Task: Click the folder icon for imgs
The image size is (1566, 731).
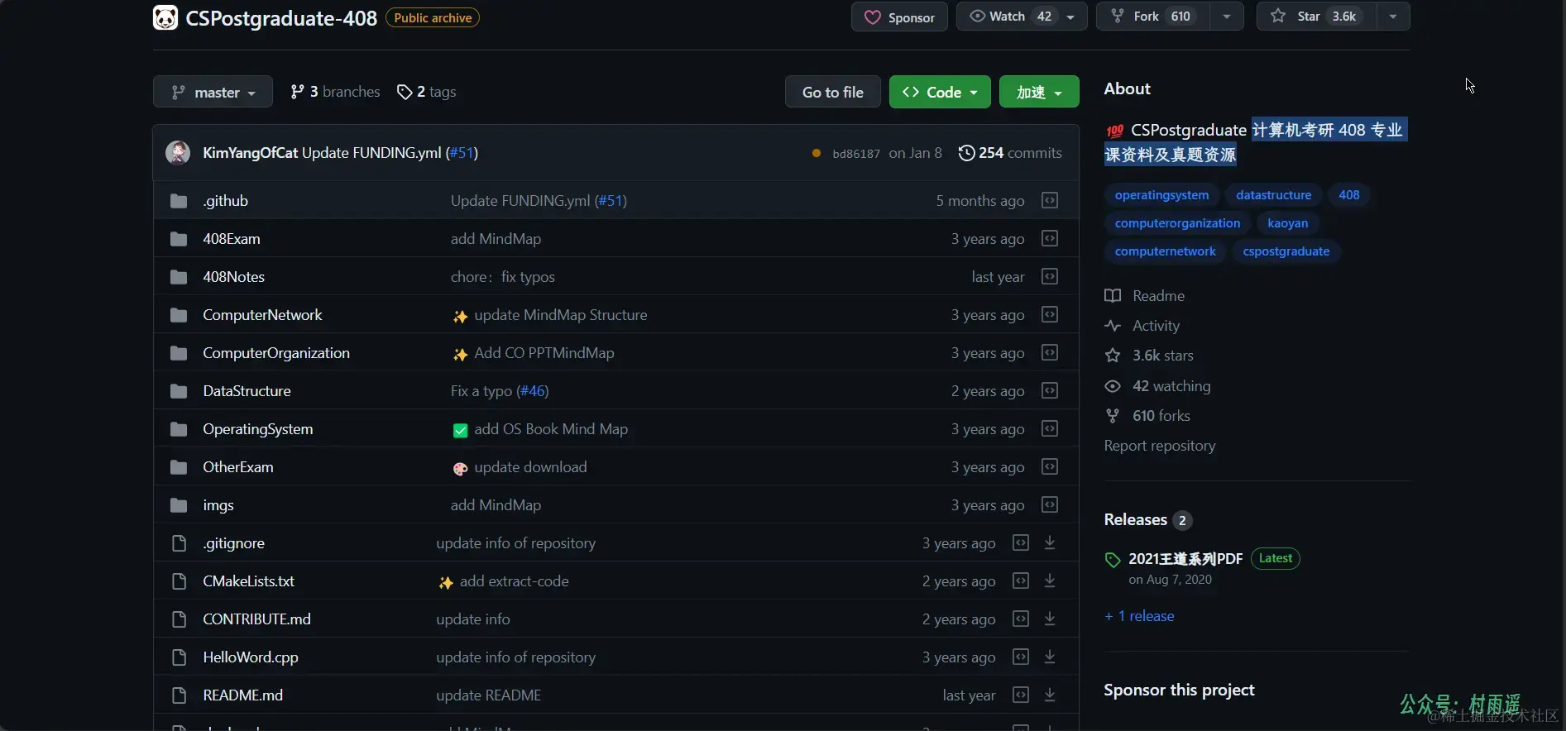Action: tap(179, 505)
